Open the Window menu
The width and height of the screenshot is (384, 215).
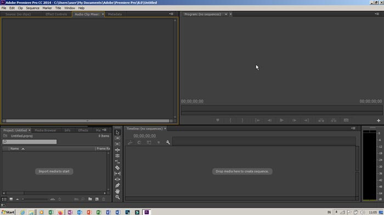click(70, 8)
